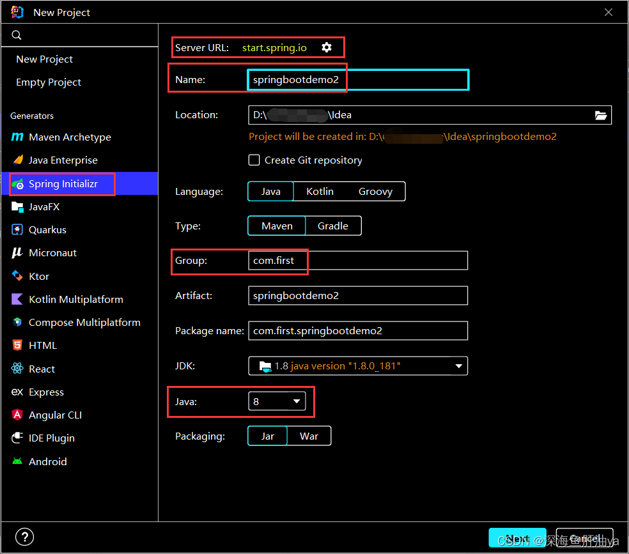The width and height of the screenshot is (629, 554).
Task: Choose Angular CLI generator label
Action: 55,415
